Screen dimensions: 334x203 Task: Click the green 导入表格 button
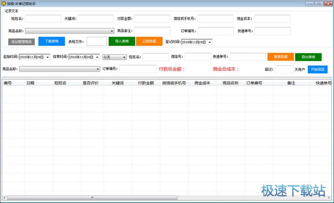pyautogui.click(x=121, y=41)
